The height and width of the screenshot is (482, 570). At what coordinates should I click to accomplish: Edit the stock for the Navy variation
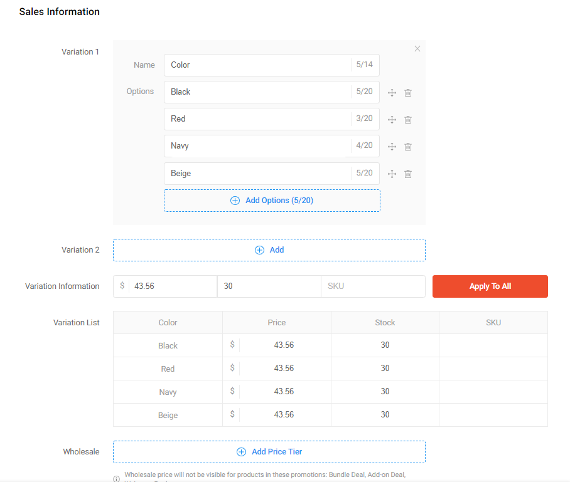[385, 392]
